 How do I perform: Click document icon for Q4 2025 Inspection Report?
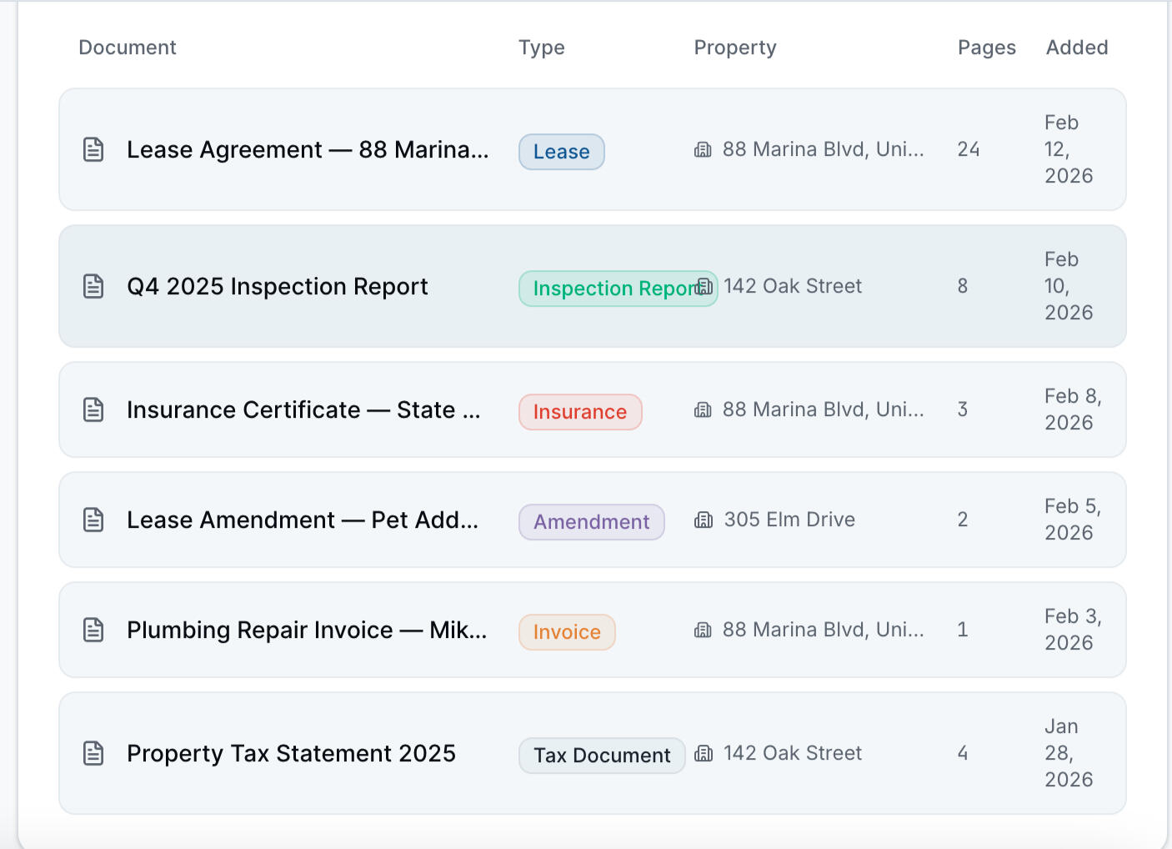coord(93,287)
